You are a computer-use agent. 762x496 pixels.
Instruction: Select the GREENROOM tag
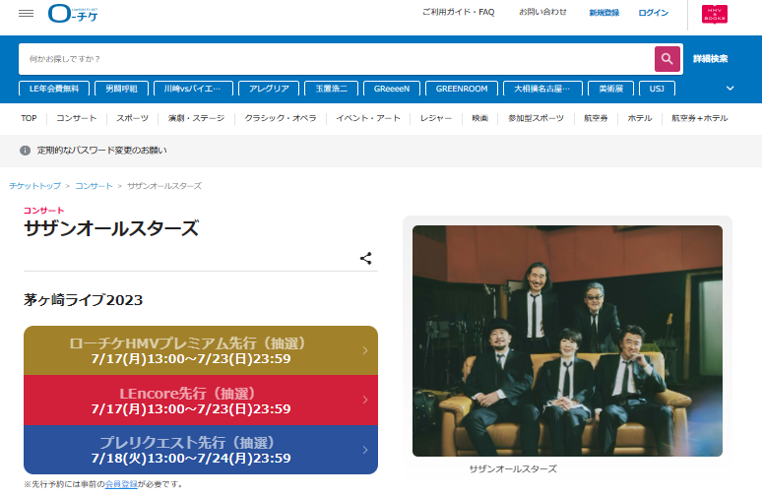pyautogui.click(x=462, y=89)
